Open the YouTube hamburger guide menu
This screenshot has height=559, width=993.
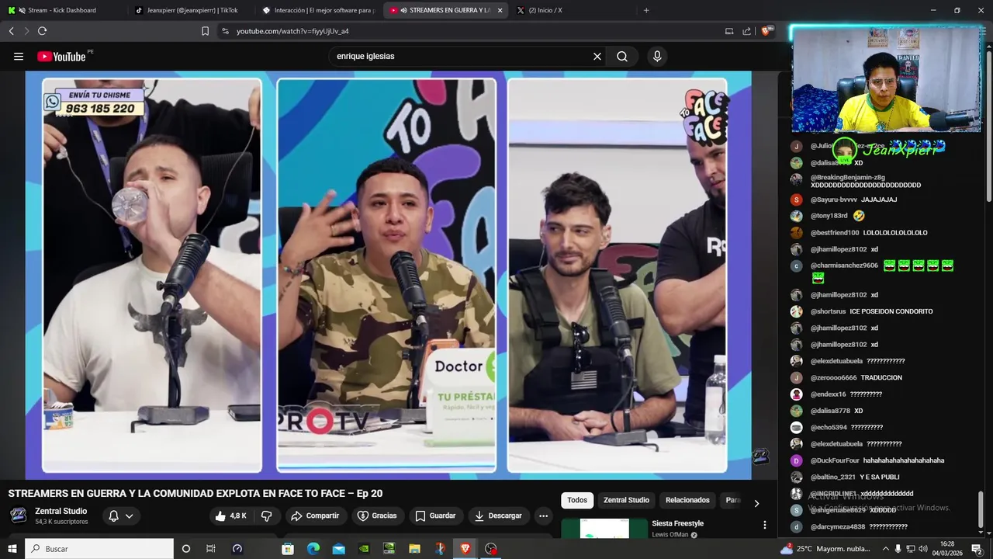point(19,56)
